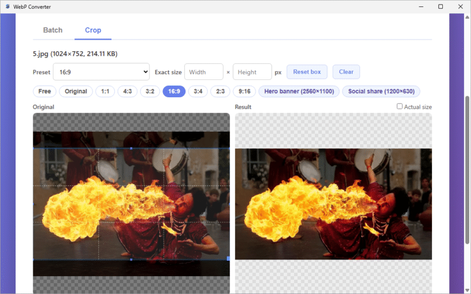
Task: Switch to the Batch tab
Action: [x=53, y=30]
